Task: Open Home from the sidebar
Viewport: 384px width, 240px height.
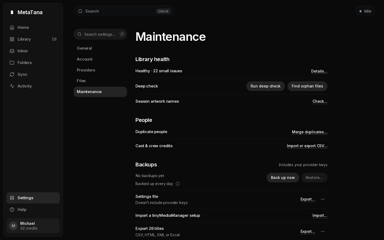Action: [x=33, y=27]
